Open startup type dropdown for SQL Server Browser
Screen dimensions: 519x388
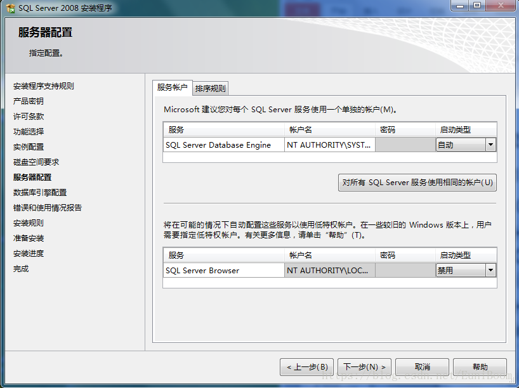tap(490, 270)
